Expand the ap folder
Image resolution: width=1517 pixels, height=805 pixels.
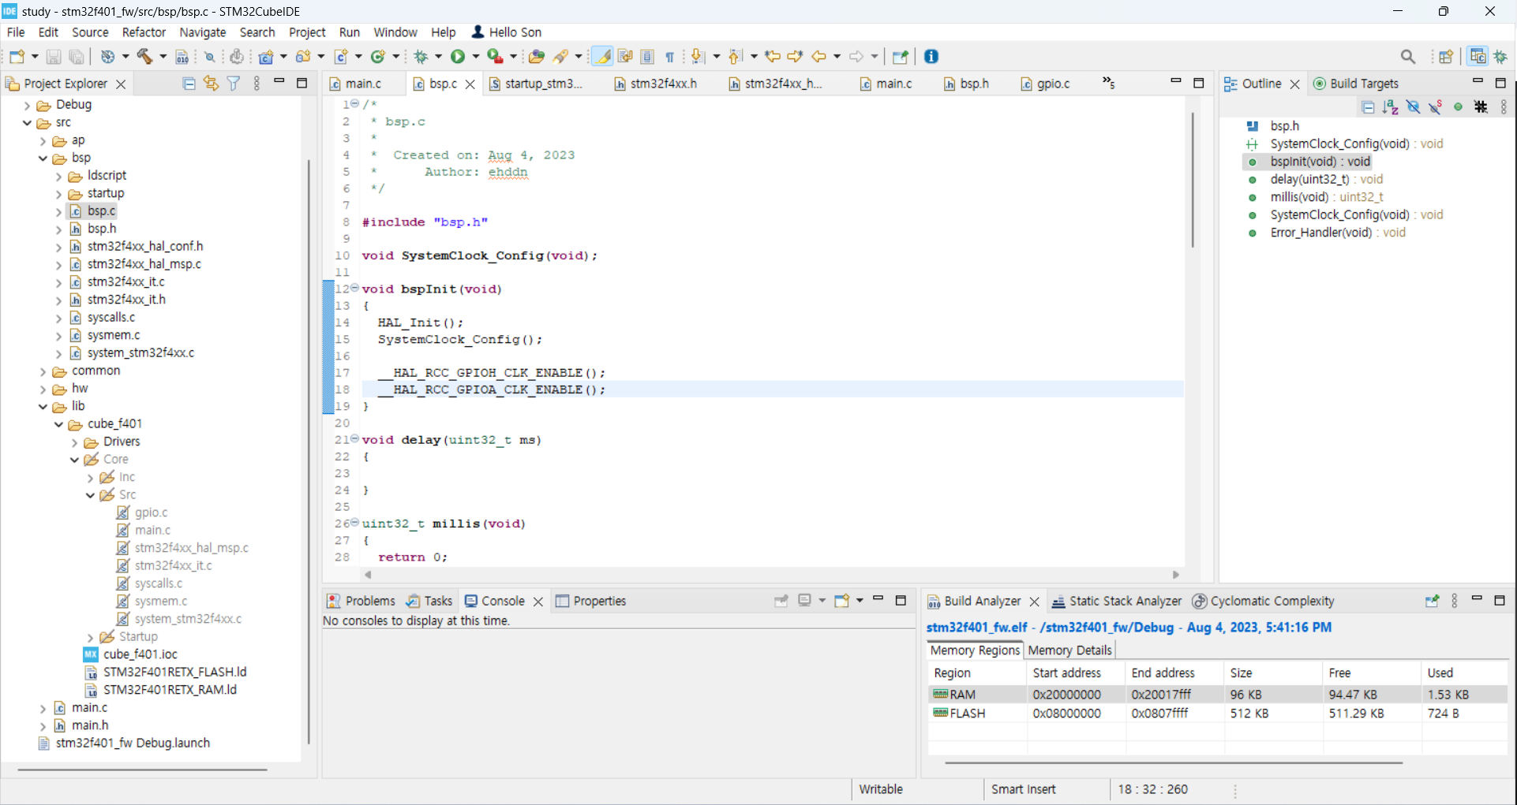coord(43,141)
